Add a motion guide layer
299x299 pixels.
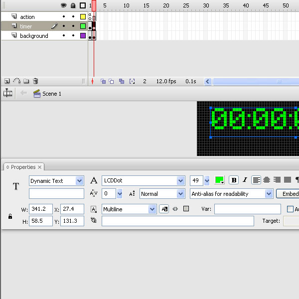(x=17, y=81)
